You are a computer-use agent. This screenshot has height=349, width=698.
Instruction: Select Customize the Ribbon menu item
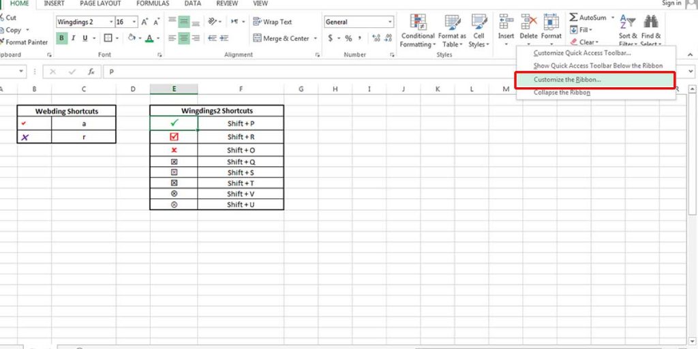596,80
